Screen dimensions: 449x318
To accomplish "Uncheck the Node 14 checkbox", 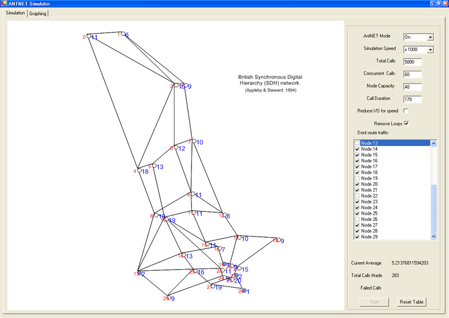I will (357, 149).
